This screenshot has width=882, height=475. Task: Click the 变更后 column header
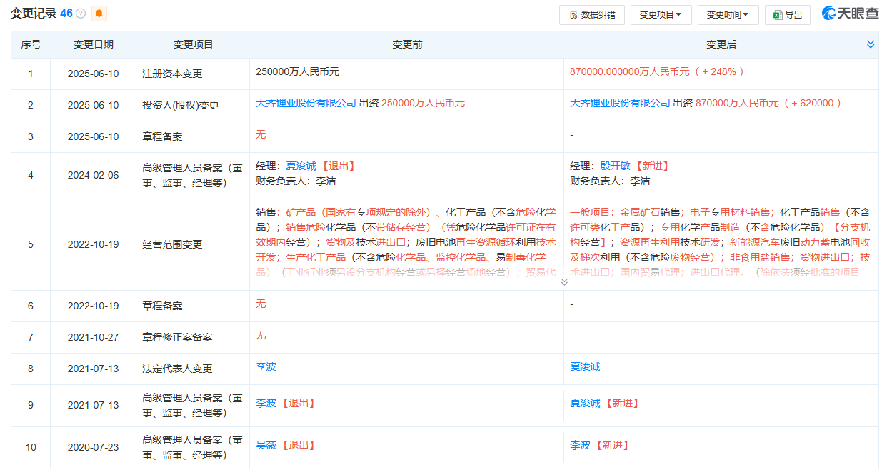(721, 44)
